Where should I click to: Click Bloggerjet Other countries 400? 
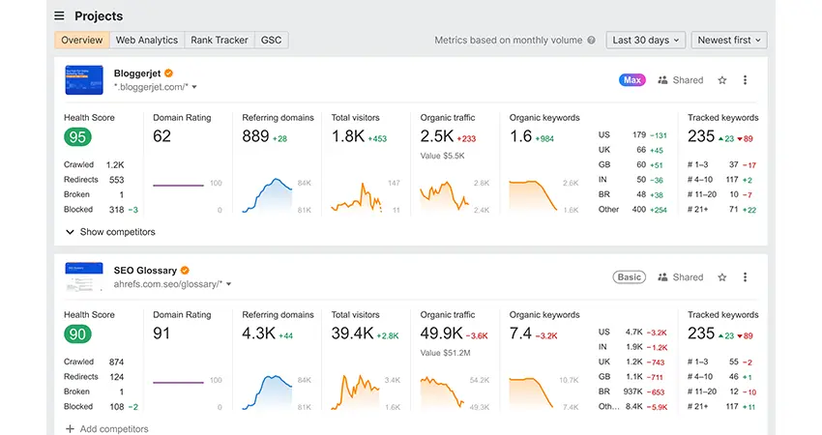pos(639,210)
